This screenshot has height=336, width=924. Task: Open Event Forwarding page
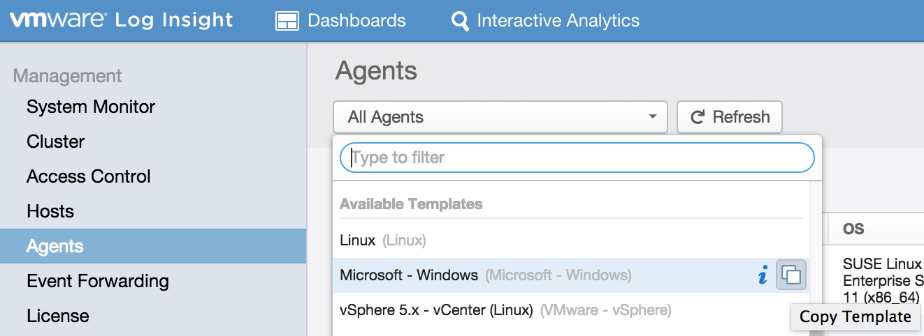98,281
